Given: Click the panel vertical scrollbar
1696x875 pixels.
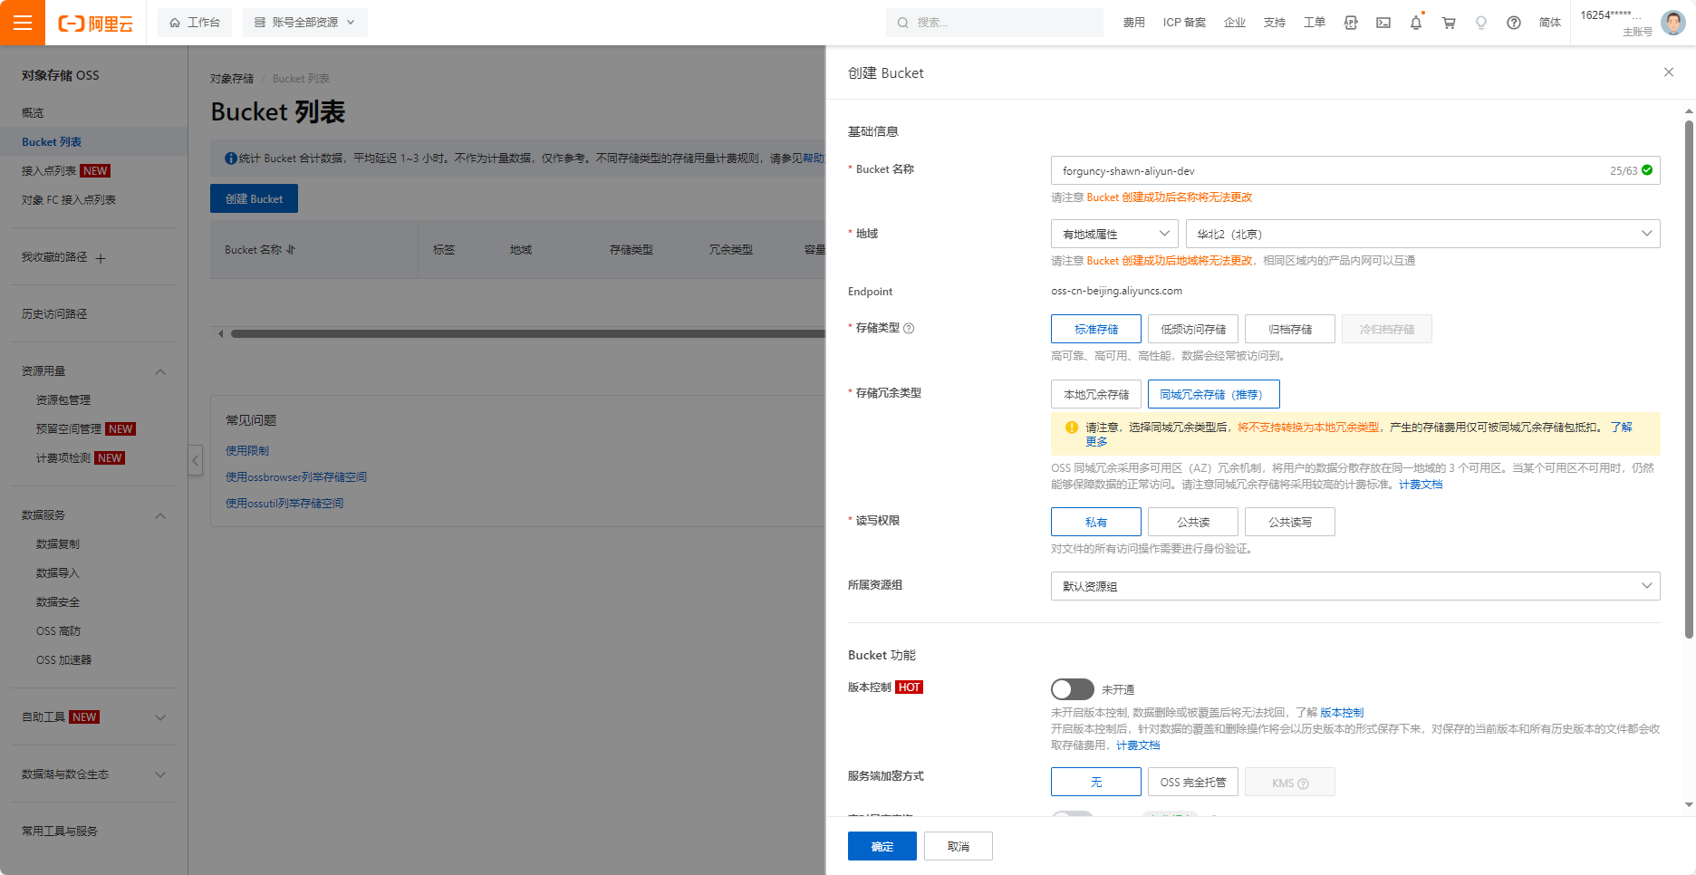Looking at the screenshot, I should point(1689,379).
